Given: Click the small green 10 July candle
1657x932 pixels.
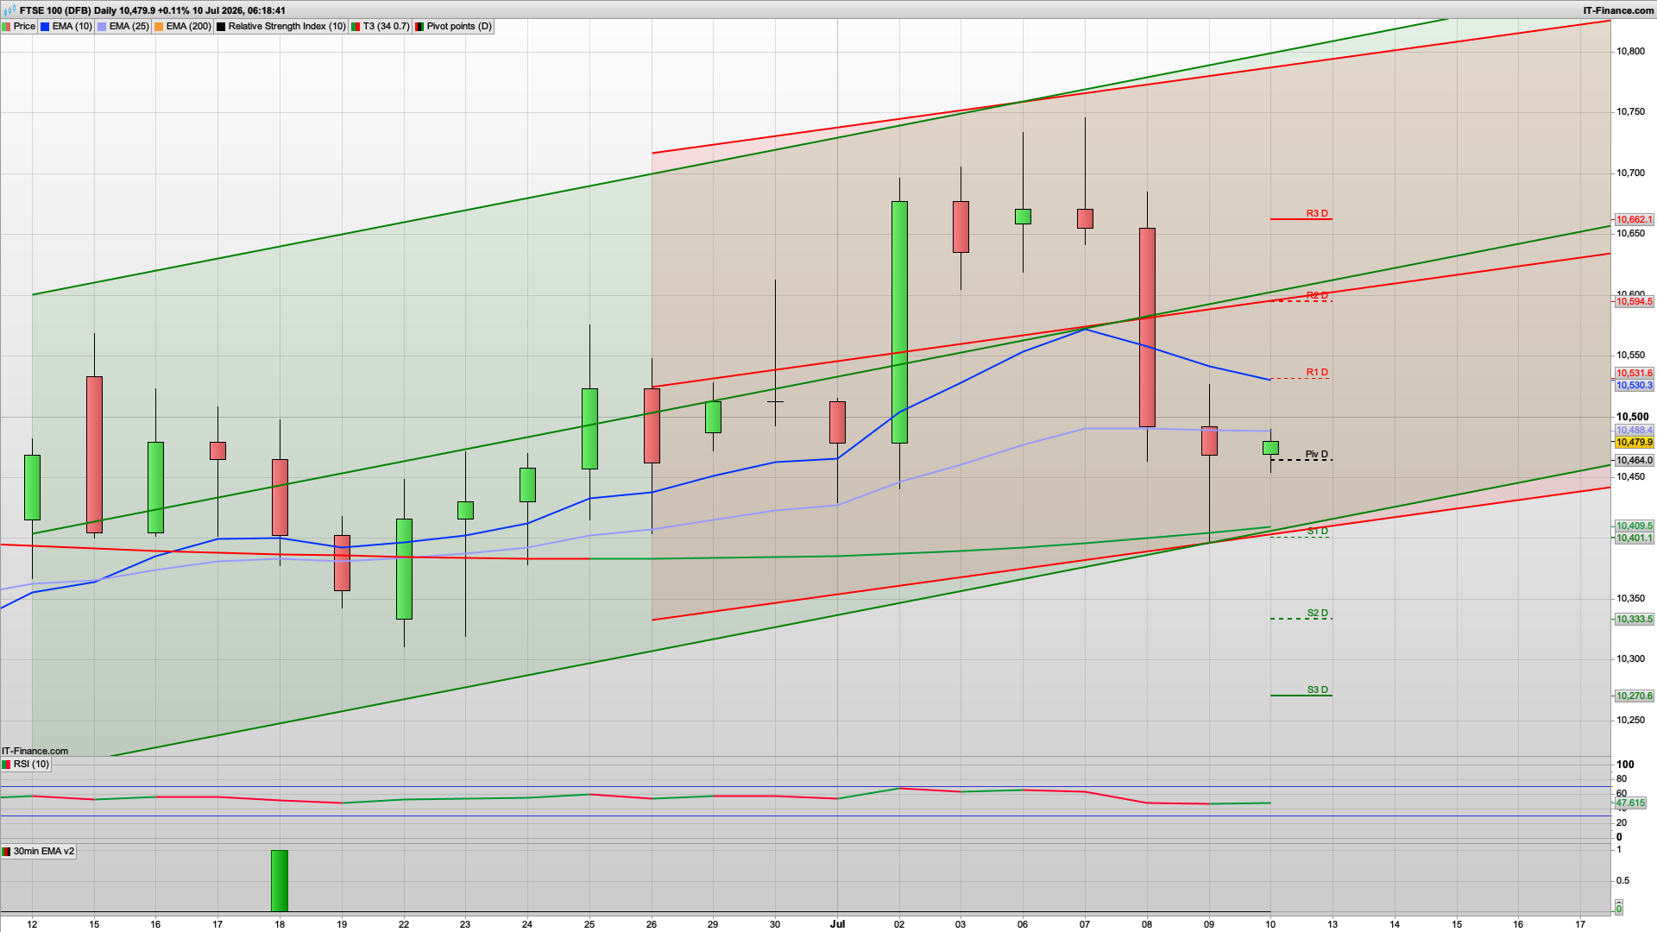Looking at the screenshot, I should pyautogui.click(x=1270, y=448).
